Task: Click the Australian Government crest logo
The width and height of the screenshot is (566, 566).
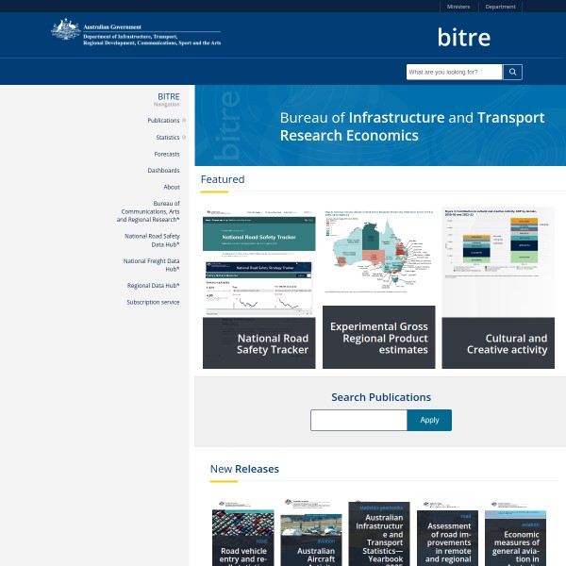Action: (65, 31)
